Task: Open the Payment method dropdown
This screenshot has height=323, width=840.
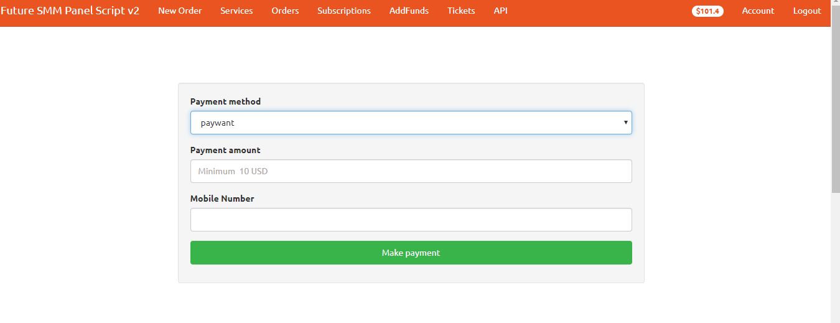Action: 411,123
